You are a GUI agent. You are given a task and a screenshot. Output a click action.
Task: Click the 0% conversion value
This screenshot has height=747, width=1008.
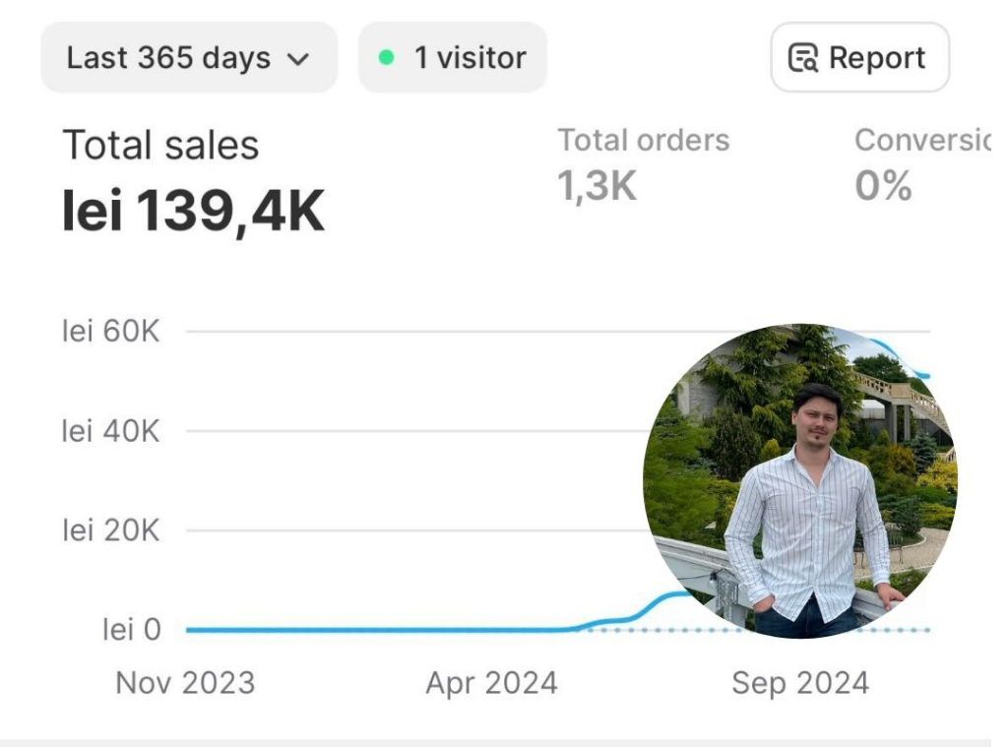pos(883,185)
